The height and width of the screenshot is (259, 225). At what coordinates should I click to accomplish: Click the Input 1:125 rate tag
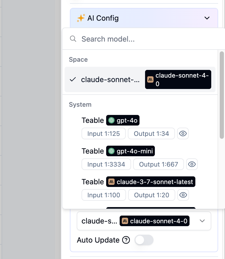(x=103, y=133)
